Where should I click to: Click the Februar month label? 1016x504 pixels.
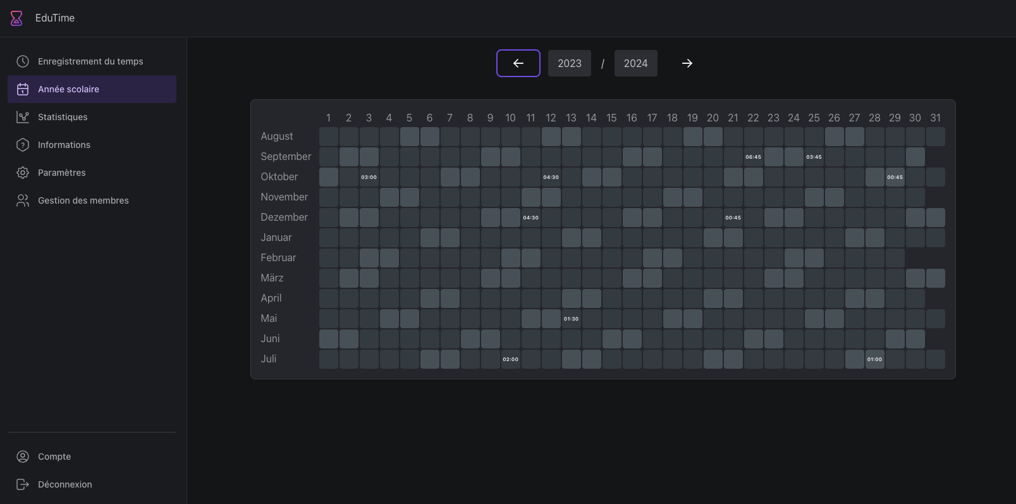[278, 258]
